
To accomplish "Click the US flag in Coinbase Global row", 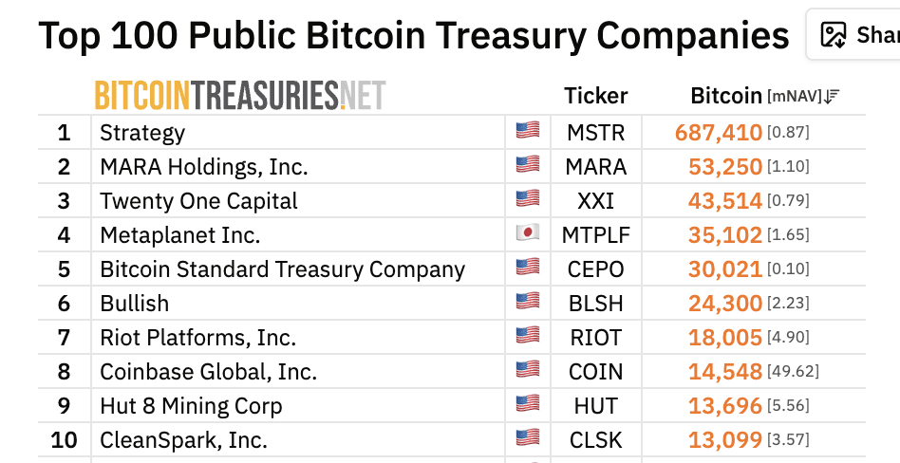I will coord(527,371).
